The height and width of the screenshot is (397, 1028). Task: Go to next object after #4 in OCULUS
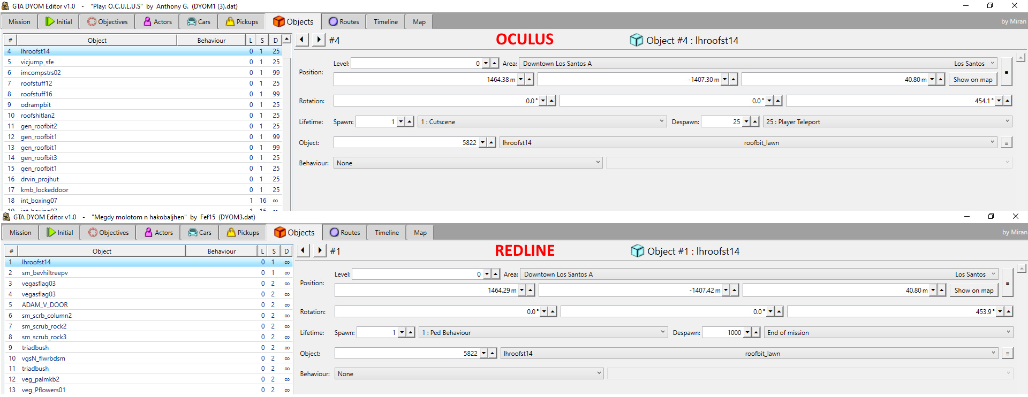(319, 40)
